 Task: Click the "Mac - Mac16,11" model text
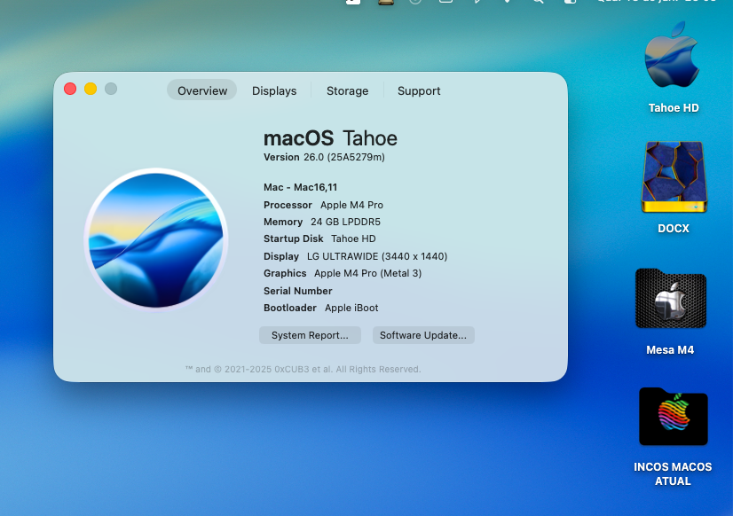tap(300, 187)
